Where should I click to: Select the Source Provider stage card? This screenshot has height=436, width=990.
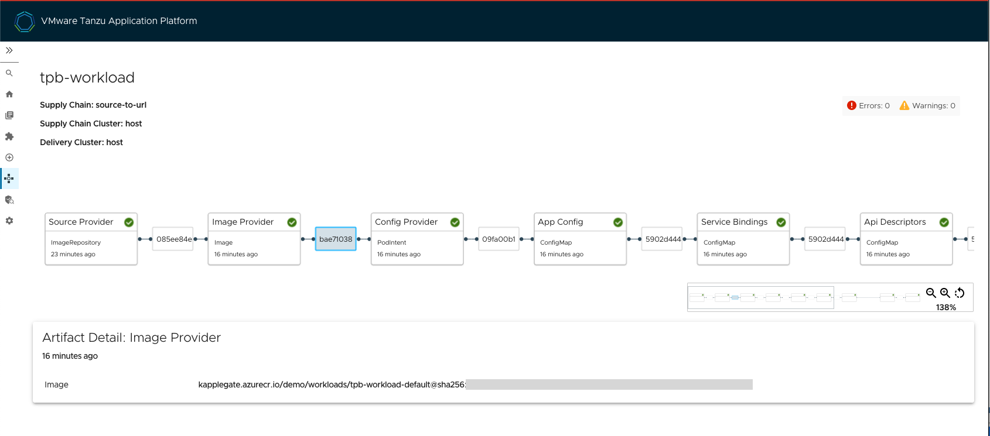[91, 239]
